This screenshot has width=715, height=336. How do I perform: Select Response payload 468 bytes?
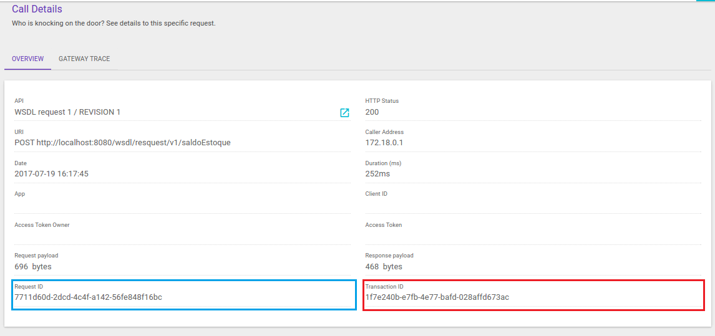point(384,267)
